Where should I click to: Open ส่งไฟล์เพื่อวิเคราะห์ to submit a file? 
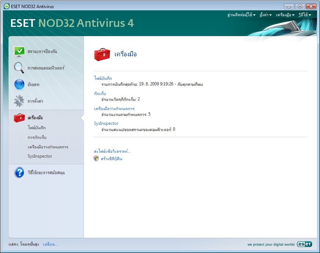click(x=114, y=151)
